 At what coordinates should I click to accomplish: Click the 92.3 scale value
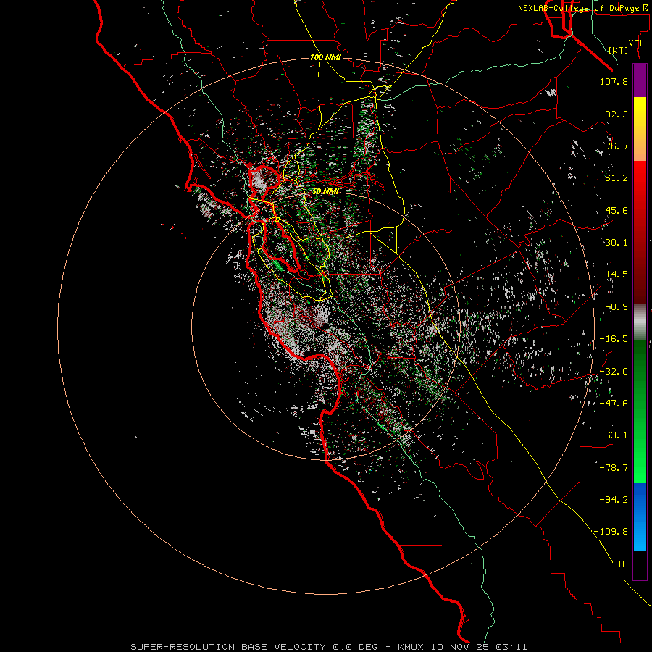click(x=617, y=114)
